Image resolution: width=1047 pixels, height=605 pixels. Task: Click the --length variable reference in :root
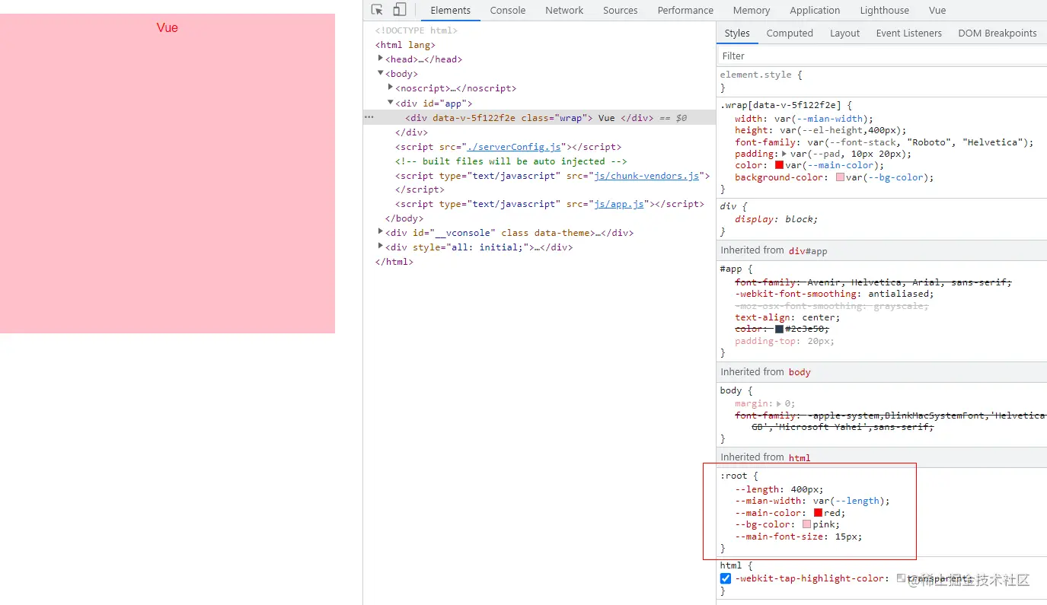[858, 501]
